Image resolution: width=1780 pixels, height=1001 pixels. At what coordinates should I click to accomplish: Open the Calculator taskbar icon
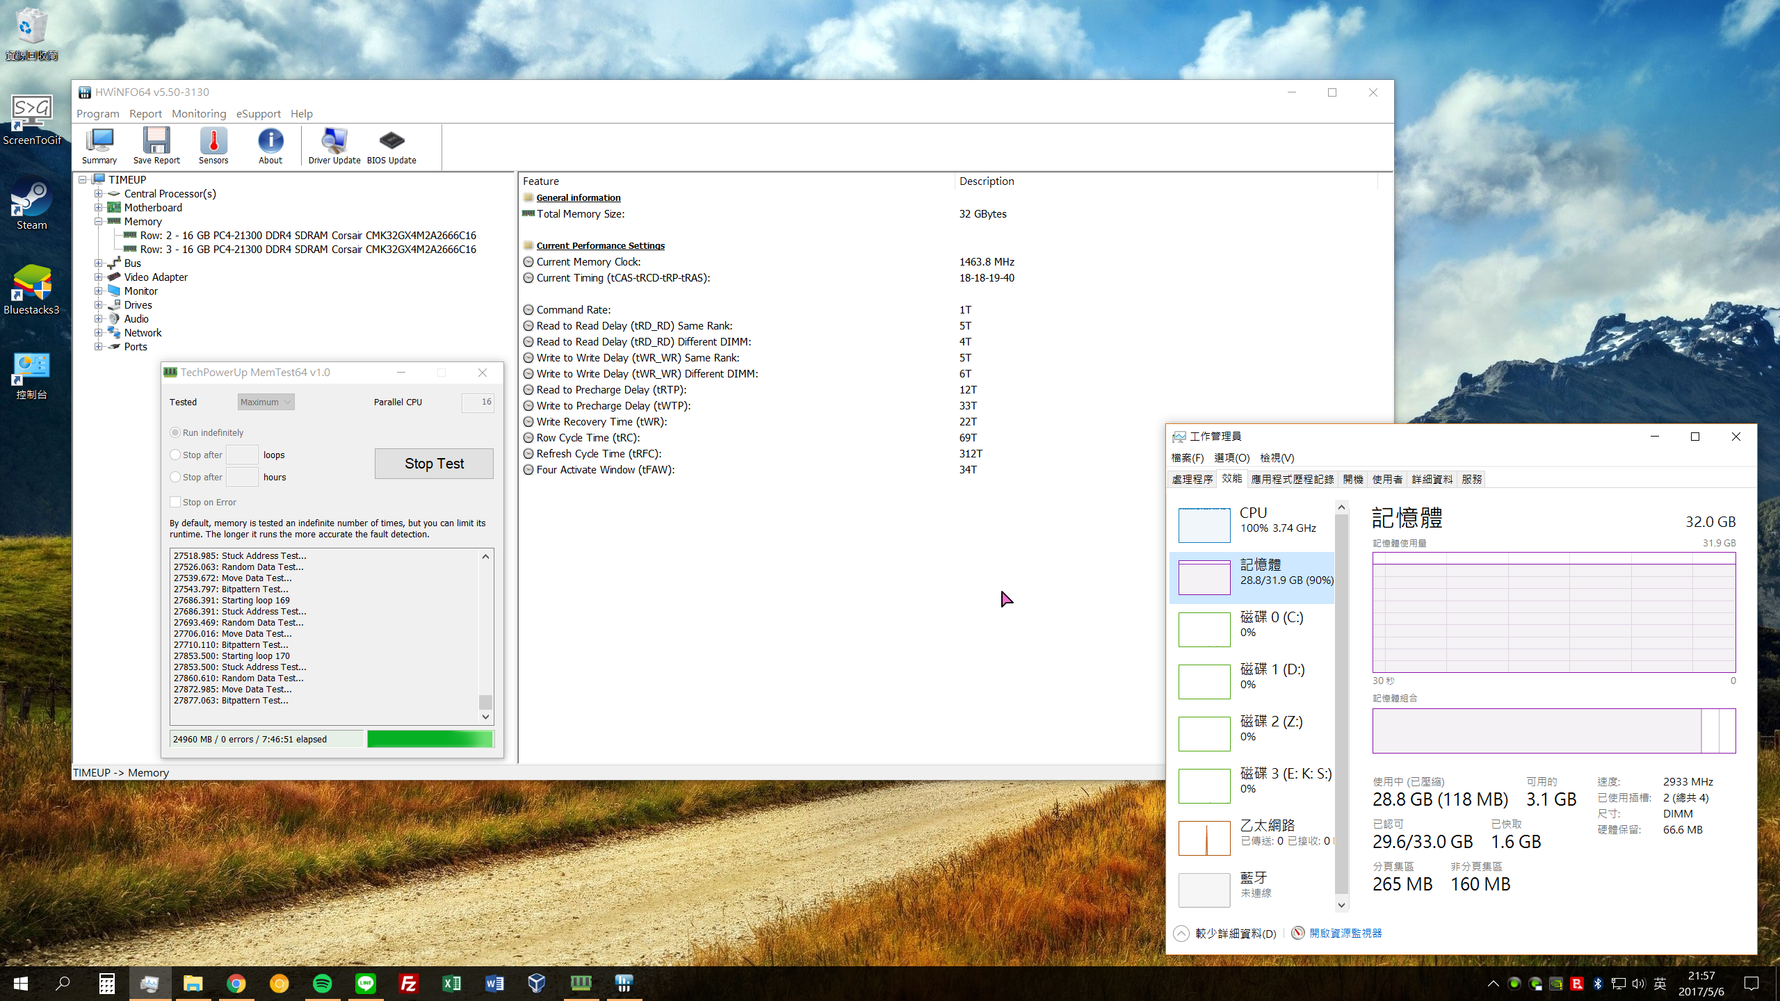106,983
